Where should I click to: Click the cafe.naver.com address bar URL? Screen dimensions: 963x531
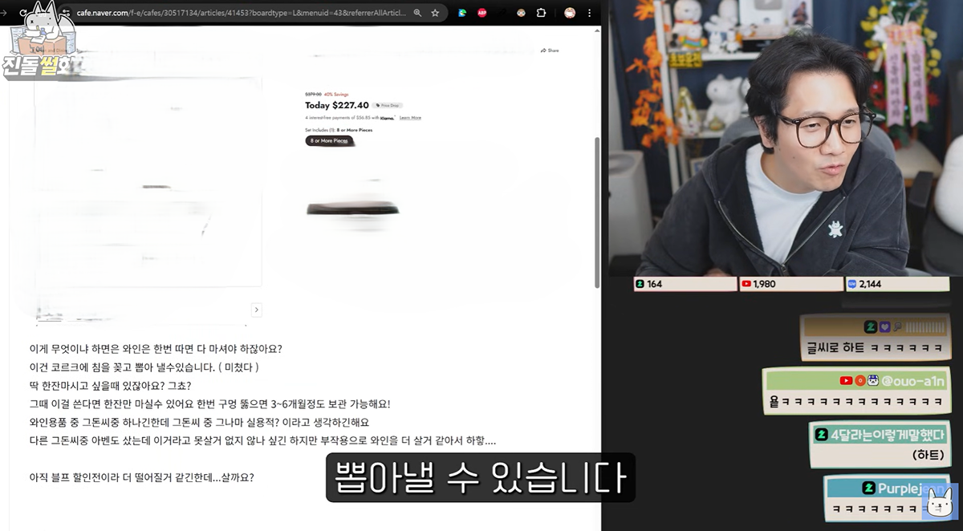[x=241, y=13]
